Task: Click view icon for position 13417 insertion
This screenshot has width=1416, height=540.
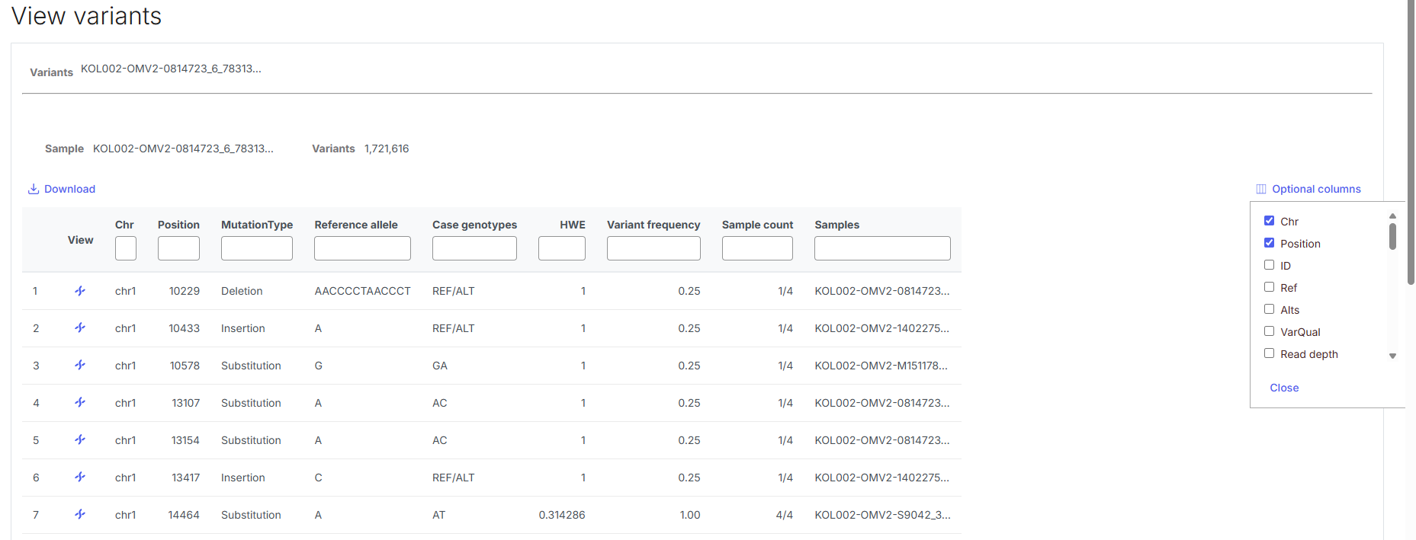Action: pyautogui.click(x=80, y=478)
